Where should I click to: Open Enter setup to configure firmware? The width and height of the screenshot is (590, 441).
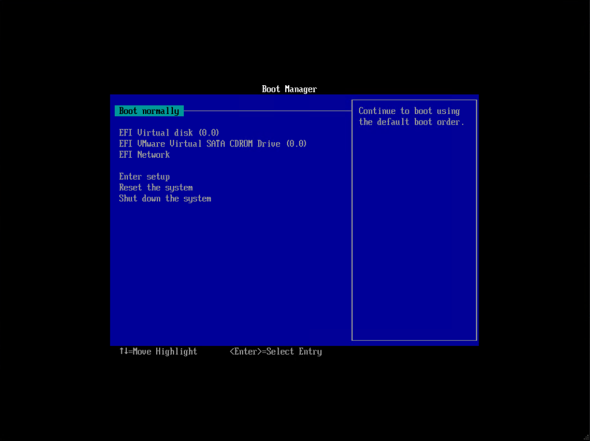coord(144,177)
